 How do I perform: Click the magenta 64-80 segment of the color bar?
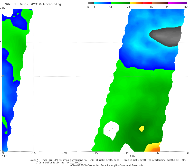point(178,3)
